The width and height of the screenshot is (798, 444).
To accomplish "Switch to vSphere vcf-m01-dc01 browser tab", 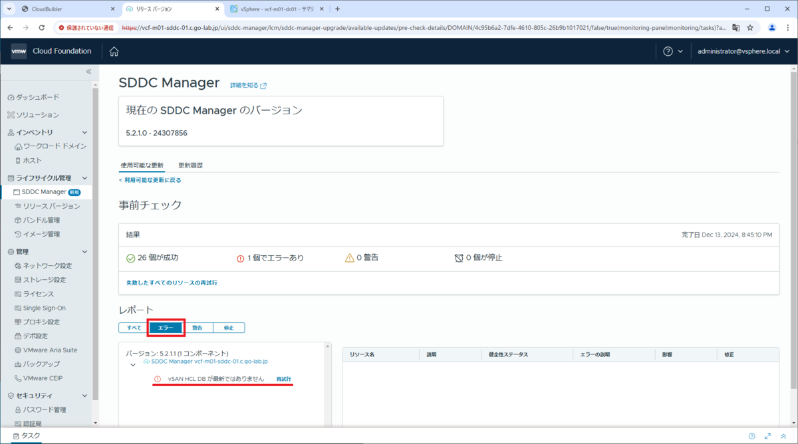I will click(276, 9).
